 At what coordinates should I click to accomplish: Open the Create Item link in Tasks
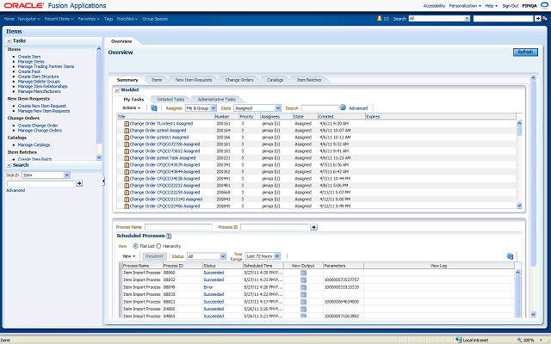pos(30,55)
